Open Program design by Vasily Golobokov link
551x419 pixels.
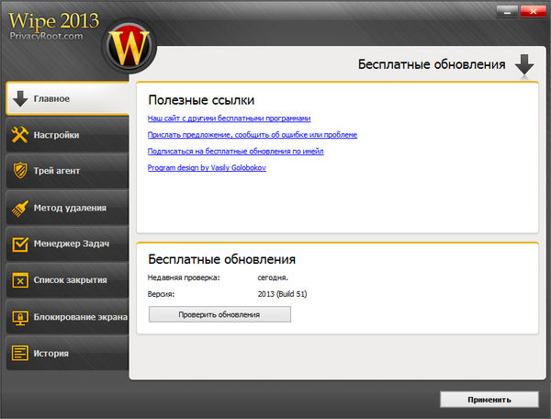coord(207,167)
